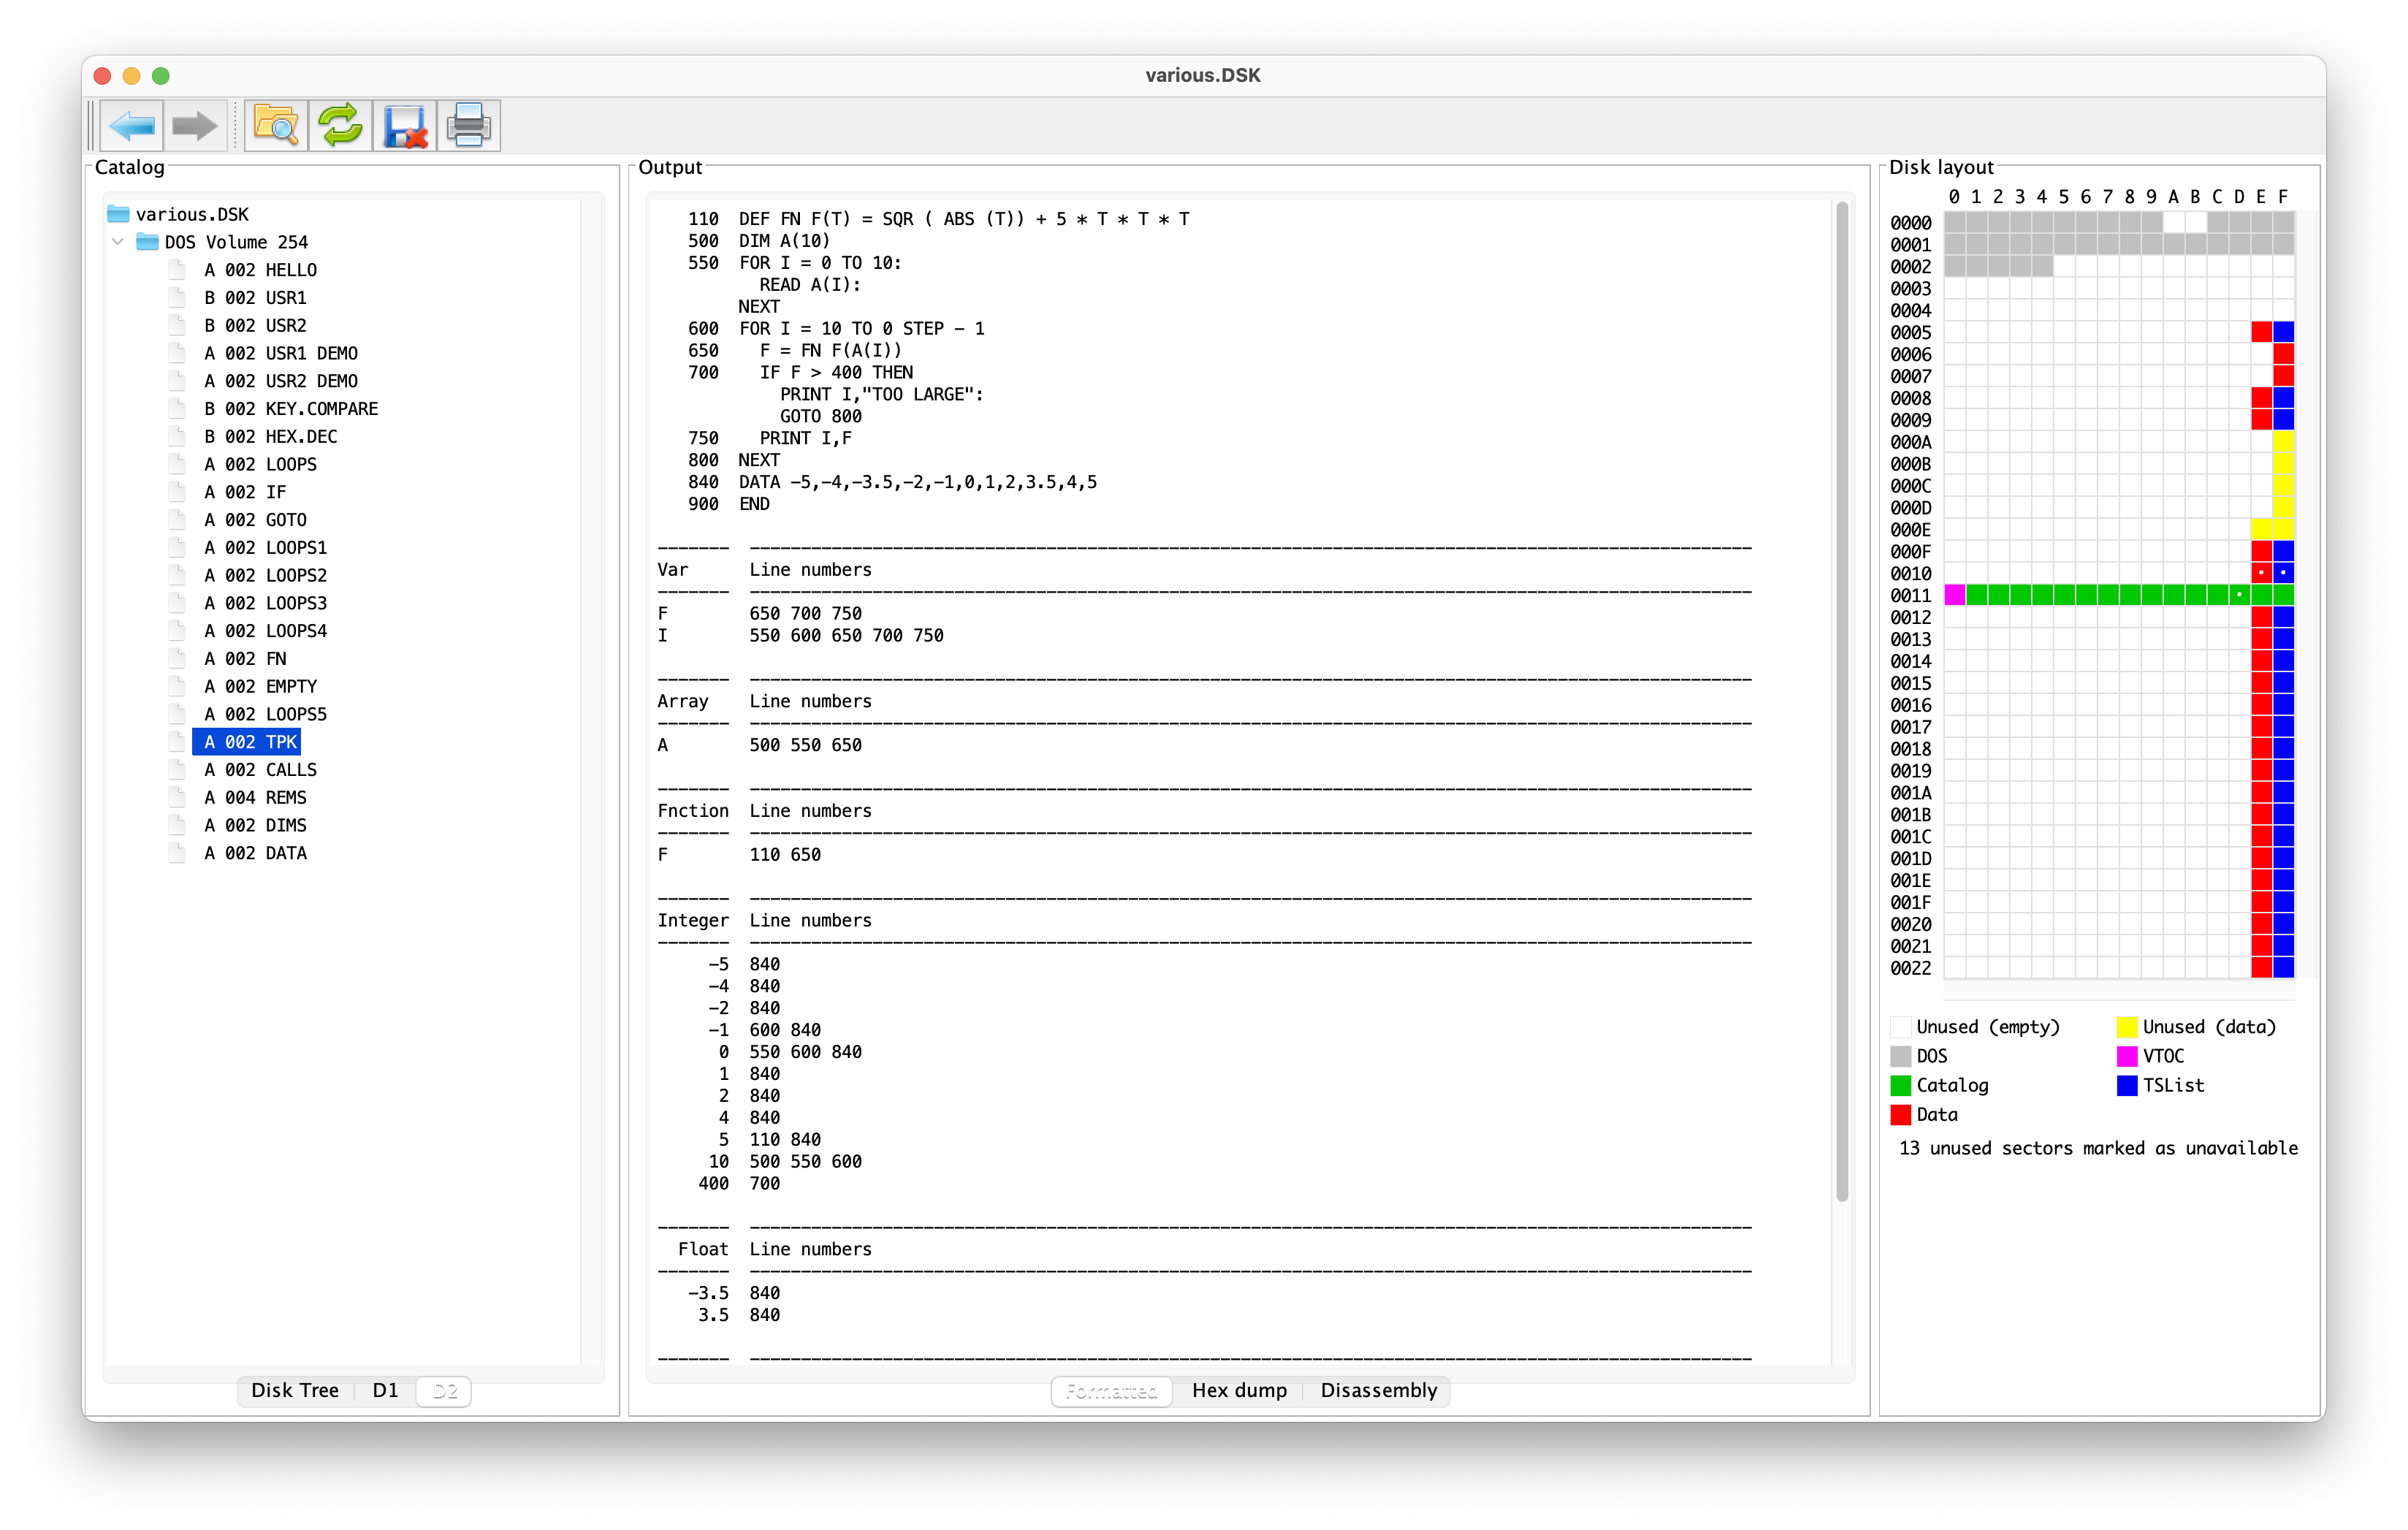Click the blue back arrow icon
The image size is (2408, 1530).
pos(131,126)
